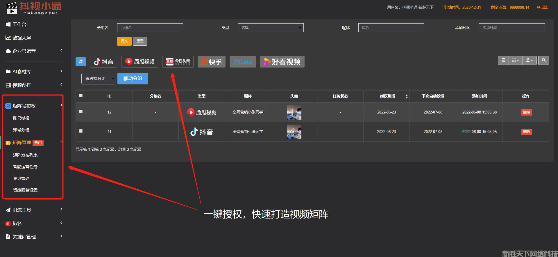
Task: Collapse 矩阵管理 sidebar menu
Action: pos(33,143)
